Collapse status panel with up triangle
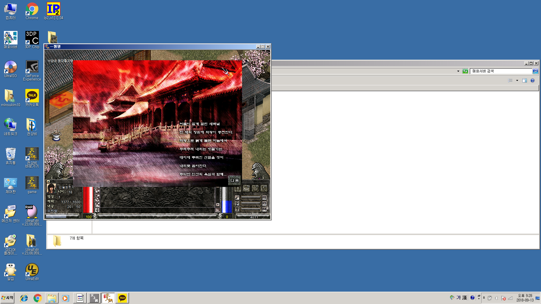This screenshot has width=541, height=304. point(48,182)
